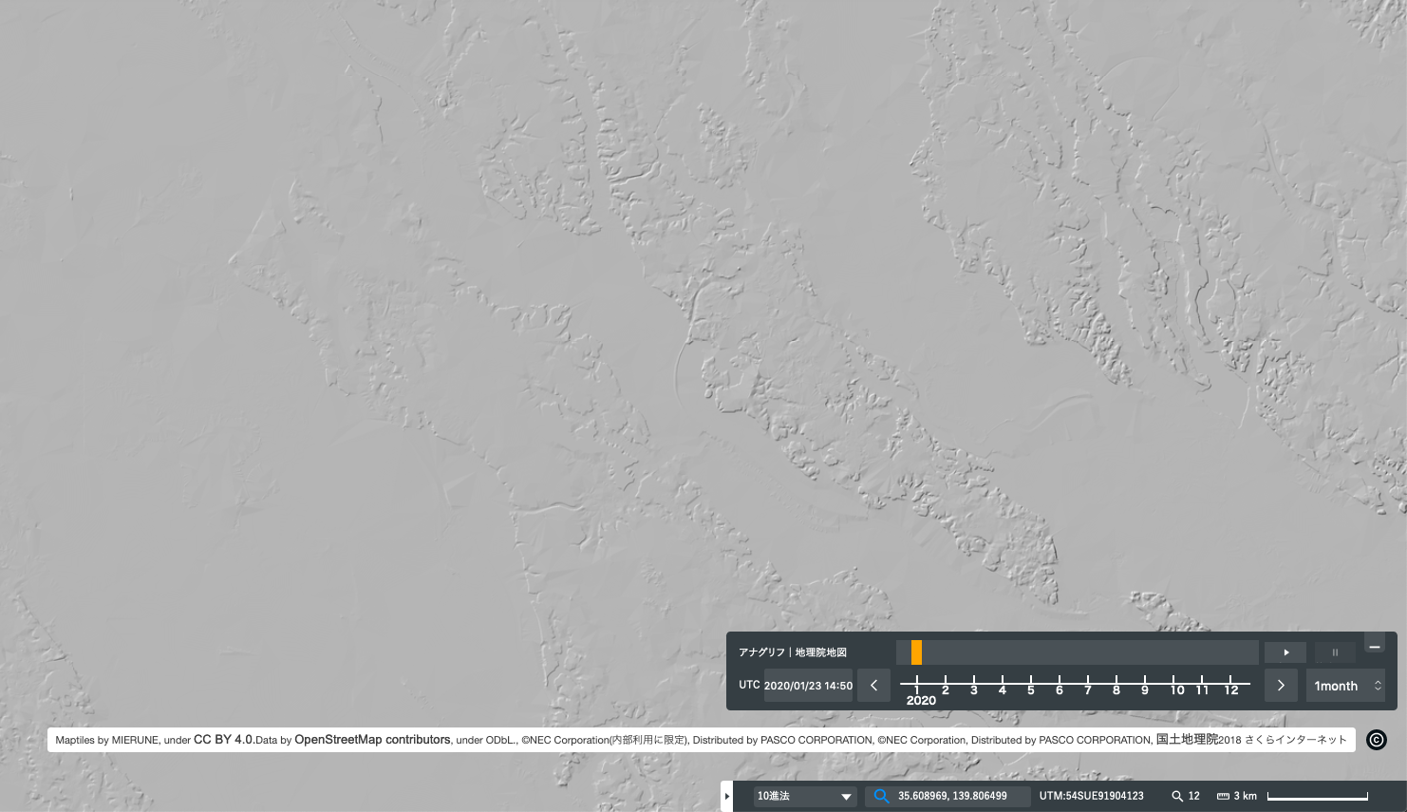Open the CC BY 4.0 license link
This screenshot has height=812, width=1407.
(x=223, y=739)
